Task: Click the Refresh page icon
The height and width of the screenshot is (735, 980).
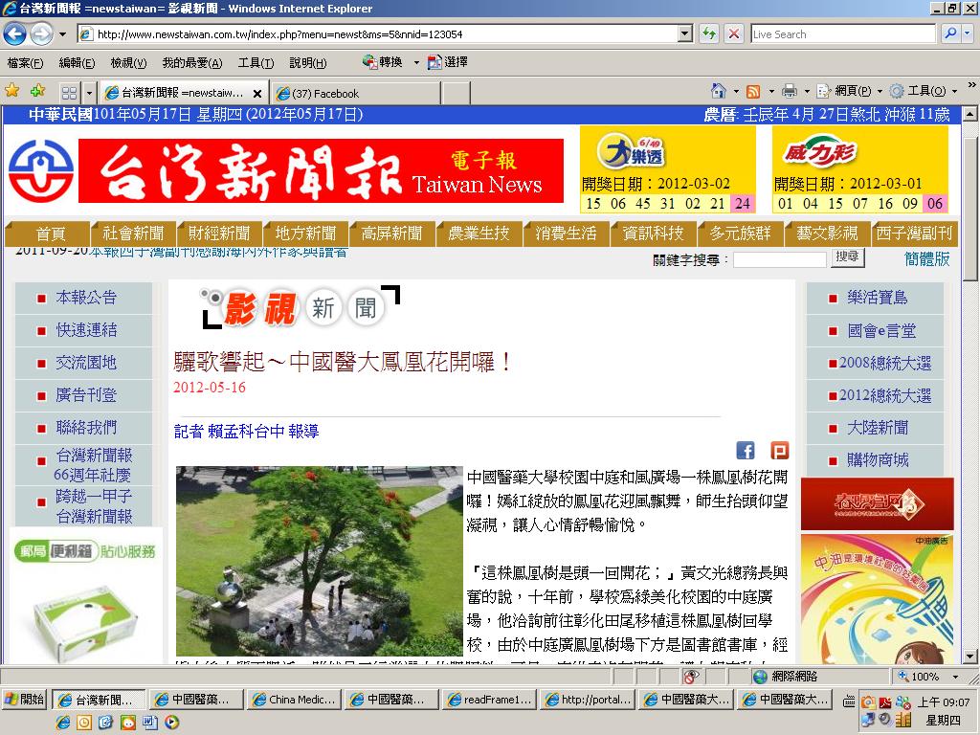Action: [709, 33]
